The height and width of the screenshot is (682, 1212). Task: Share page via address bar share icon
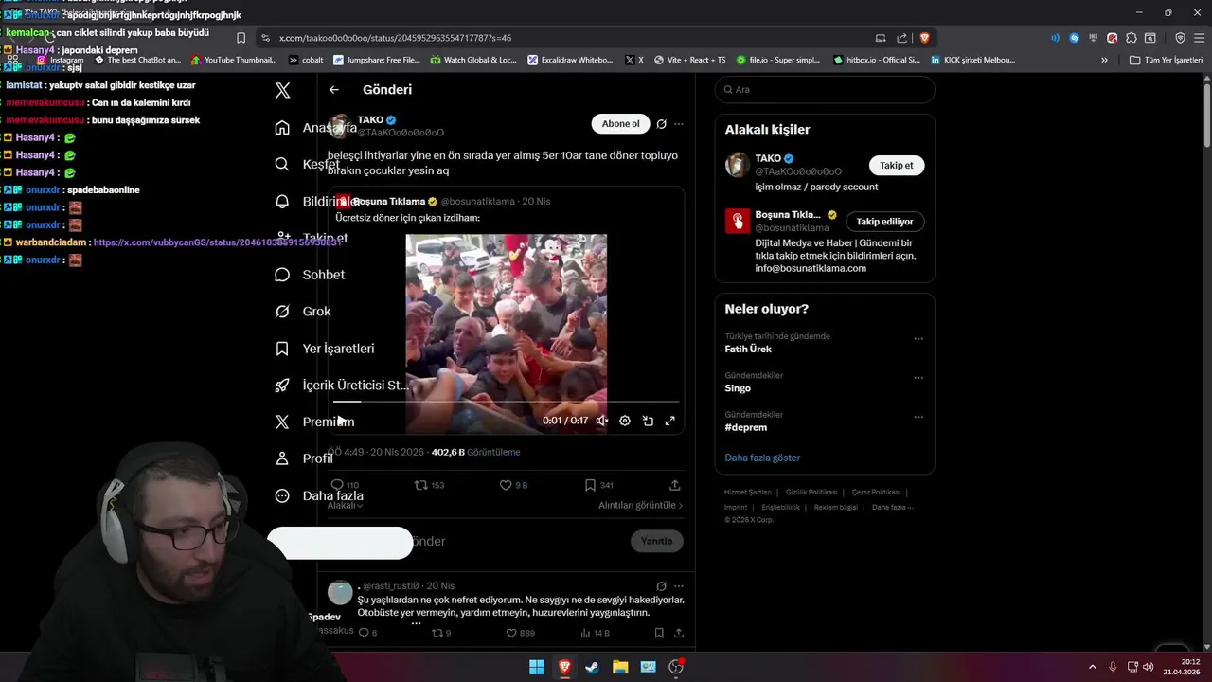point(901,38)
